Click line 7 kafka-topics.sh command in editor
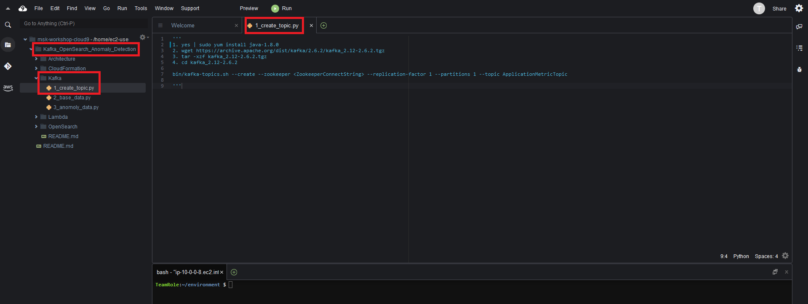 pos(370,74)
